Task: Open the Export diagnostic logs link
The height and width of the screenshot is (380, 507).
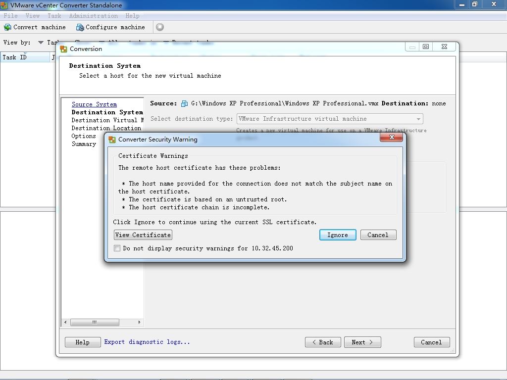Action: 147,342
